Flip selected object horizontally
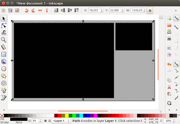Screen dimensions: 180x124 click(x=40, y=10)
